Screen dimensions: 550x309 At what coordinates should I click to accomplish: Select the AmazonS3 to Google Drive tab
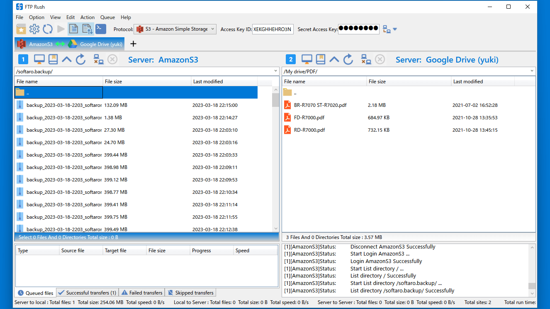coord(70,44)
